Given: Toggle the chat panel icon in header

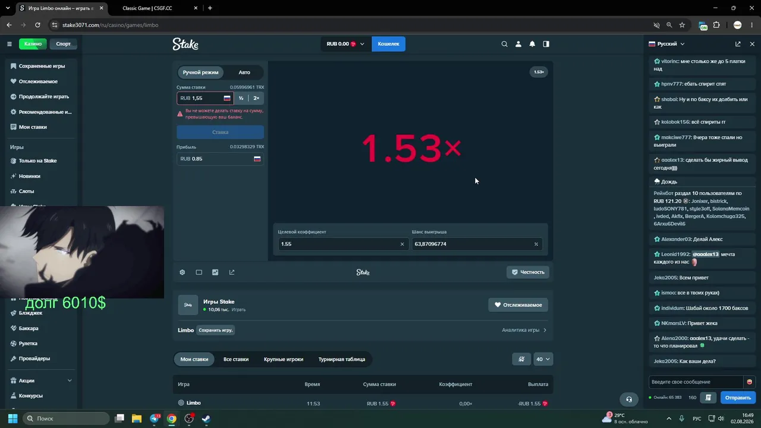Looking at the screenshot, I should 546,44.
